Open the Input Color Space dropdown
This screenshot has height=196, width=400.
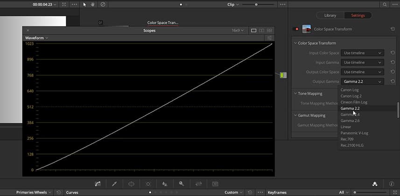coord(362,53)
